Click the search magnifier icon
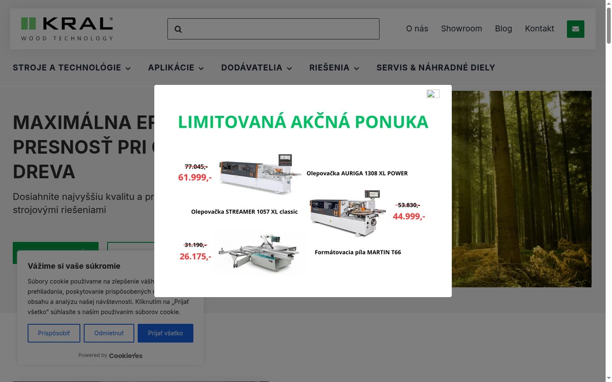This screenshot has height=382, width=612. 178,29
